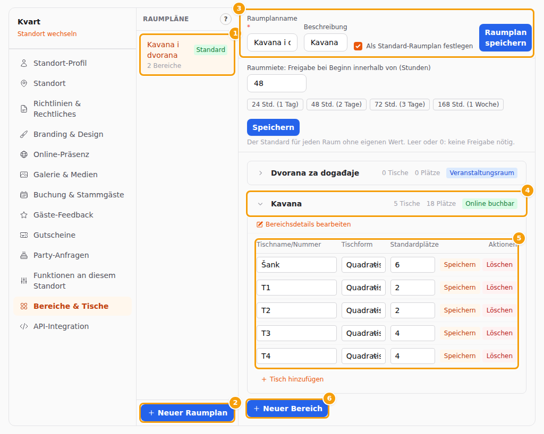The image size is (544, 434).
Task: Click the Branding & Design brush icon
Action: [x=23, y=134]
